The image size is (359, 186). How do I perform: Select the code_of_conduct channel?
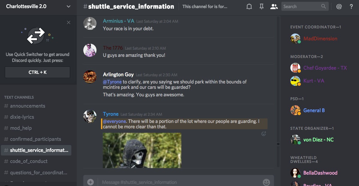pyautogui.click(x=29, y=161)
